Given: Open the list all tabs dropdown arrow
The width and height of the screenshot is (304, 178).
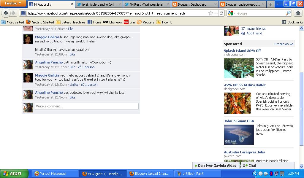Looking at the screenshot, I should (278, 4).
